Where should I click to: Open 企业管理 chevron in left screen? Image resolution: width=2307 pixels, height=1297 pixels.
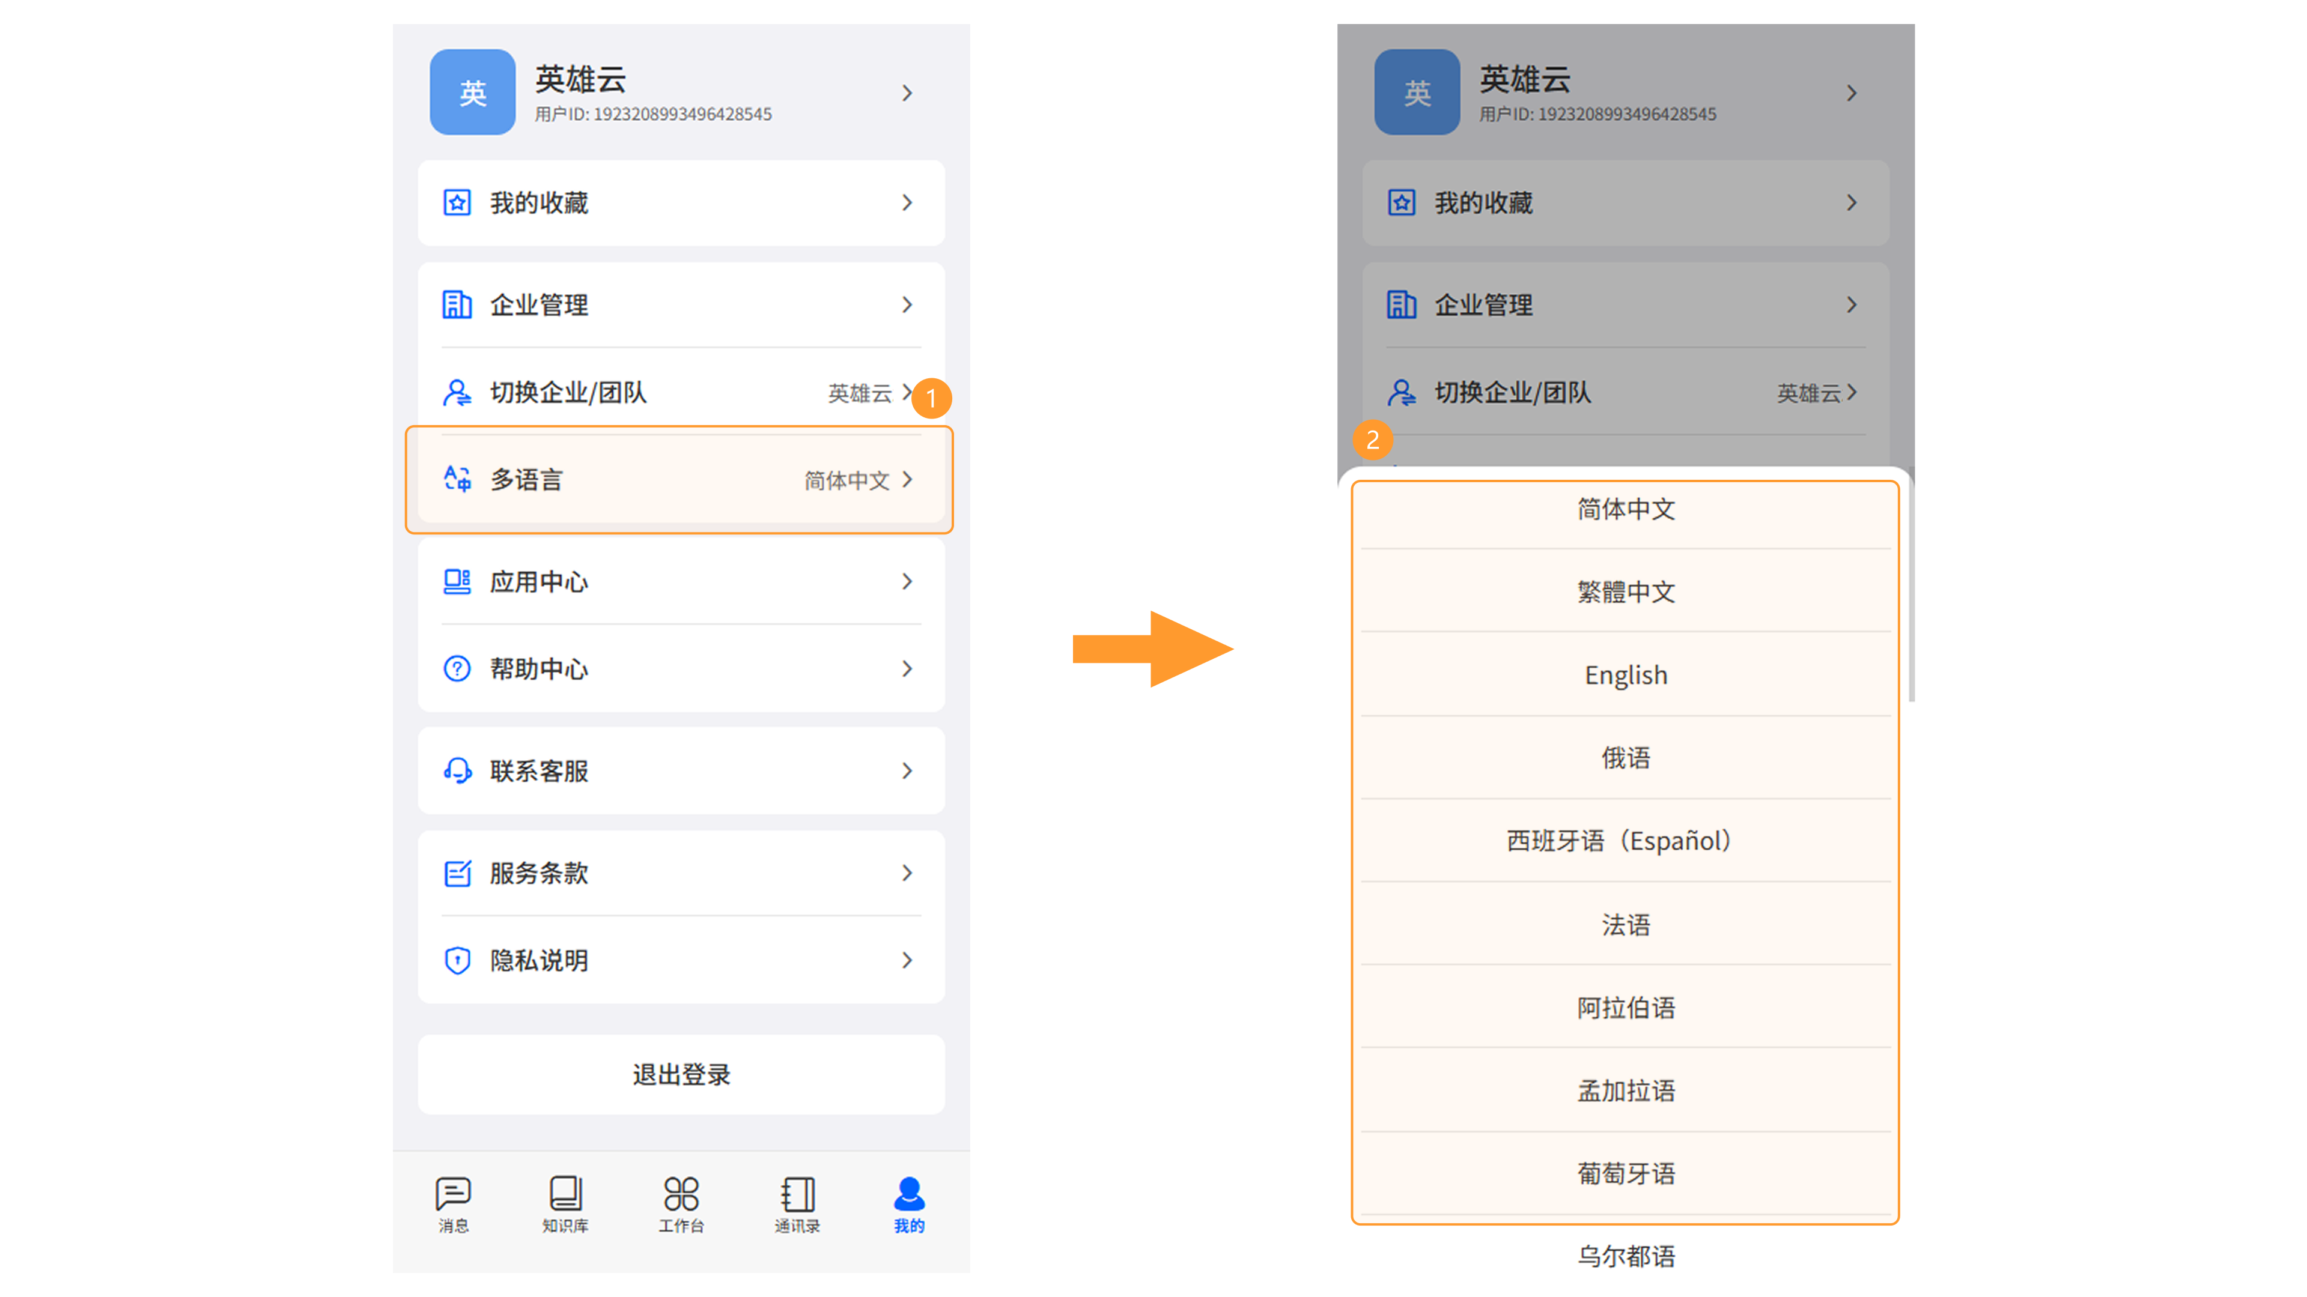(907, 305)
